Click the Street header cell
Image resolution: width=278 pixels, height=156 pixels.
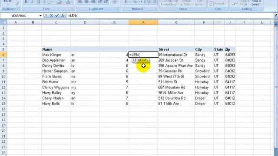[x=176, y=49]
